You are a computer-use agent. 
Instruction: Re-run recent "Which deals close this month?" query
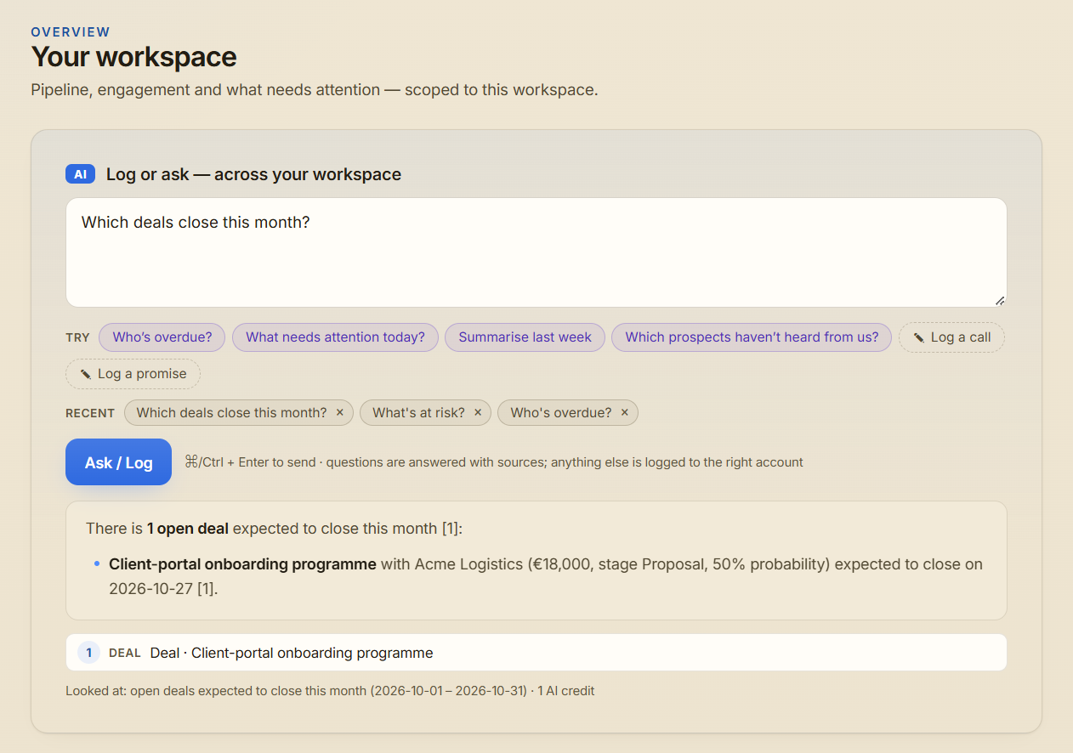[231, 413]
